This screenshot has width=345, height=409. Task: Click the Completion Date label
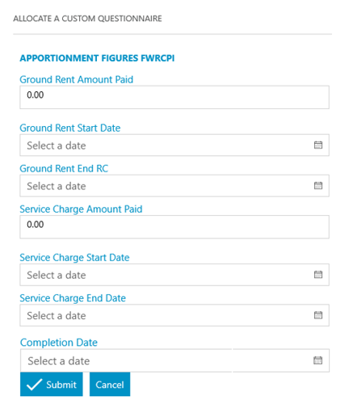(x=59, y=343)
